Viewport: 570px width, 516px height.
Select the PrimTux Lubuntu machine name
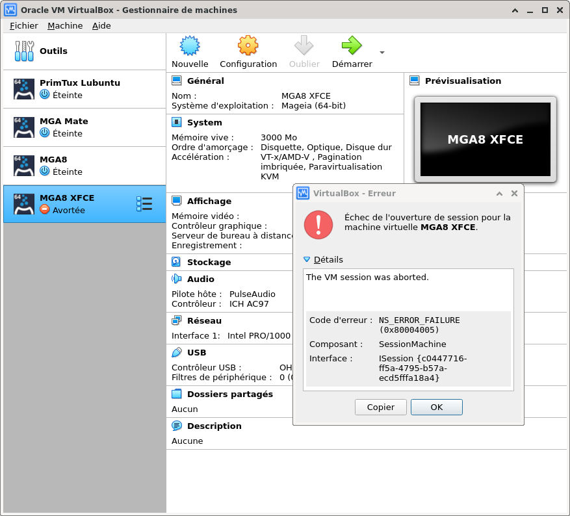(x=79, y=83)
